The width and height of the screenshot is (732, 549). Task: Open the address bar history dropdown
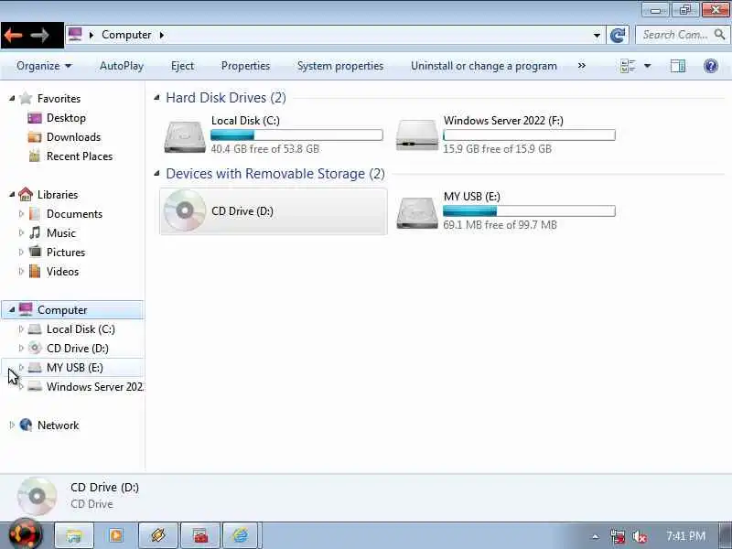pyautogui.click(x=597, y=35)
